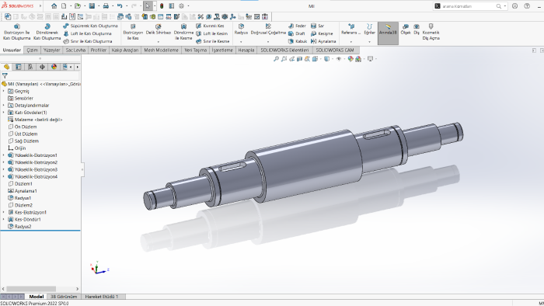Select Kozmetik Diş Açma tool
This screenshot has width=544, height=306.
pyautogui.click(x=431, y=32)
